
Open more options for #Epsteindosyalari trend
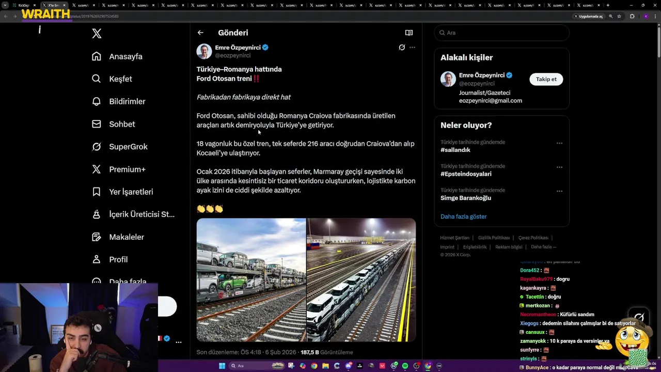(x=559, y=167)
